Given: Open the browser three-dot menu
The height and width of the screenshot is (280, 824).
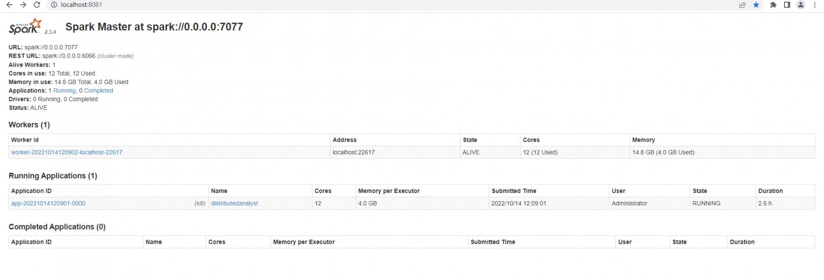Looking at the screenshot, I should [x=815, y=5].
